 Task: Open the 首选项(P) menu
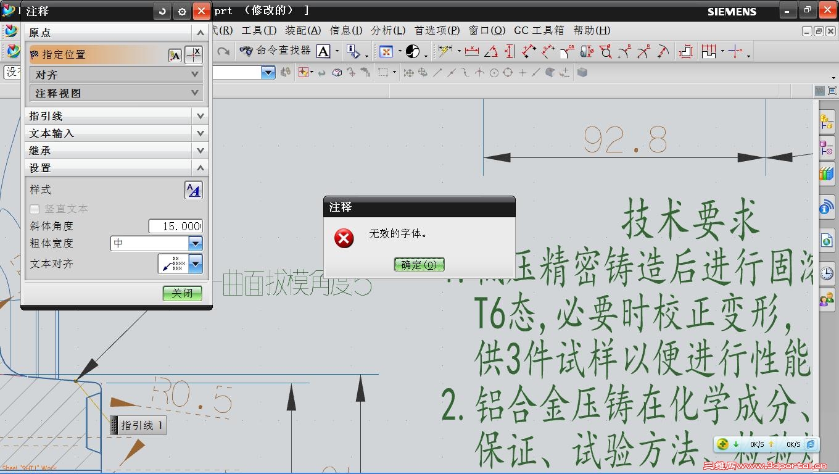437,30
